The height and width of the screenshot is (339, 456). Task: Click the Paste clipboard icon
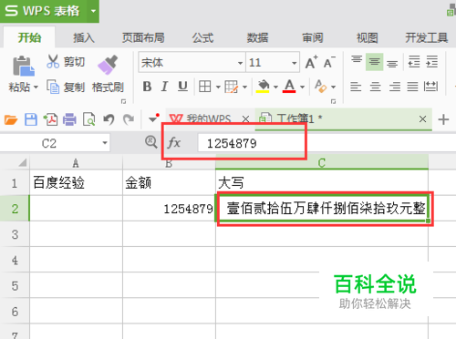(23, 66)
